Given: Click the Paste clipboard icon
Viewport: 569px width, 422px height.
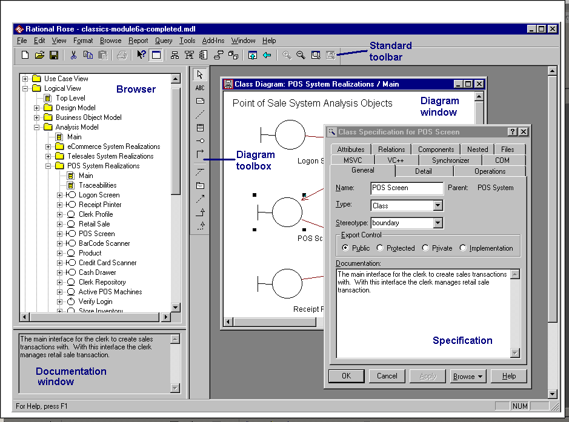Looking at the screenshot, I should pyautogui.click(x=103, y=55).
